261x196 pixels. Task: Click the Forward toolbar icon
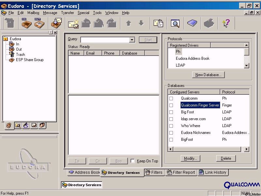(x=112, y=23)
